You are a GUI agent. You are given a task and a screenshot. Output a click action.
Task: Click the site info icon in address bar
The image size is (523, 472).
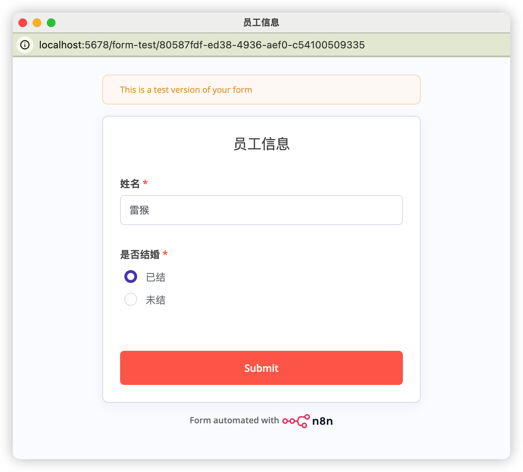(x=25, y=45)
